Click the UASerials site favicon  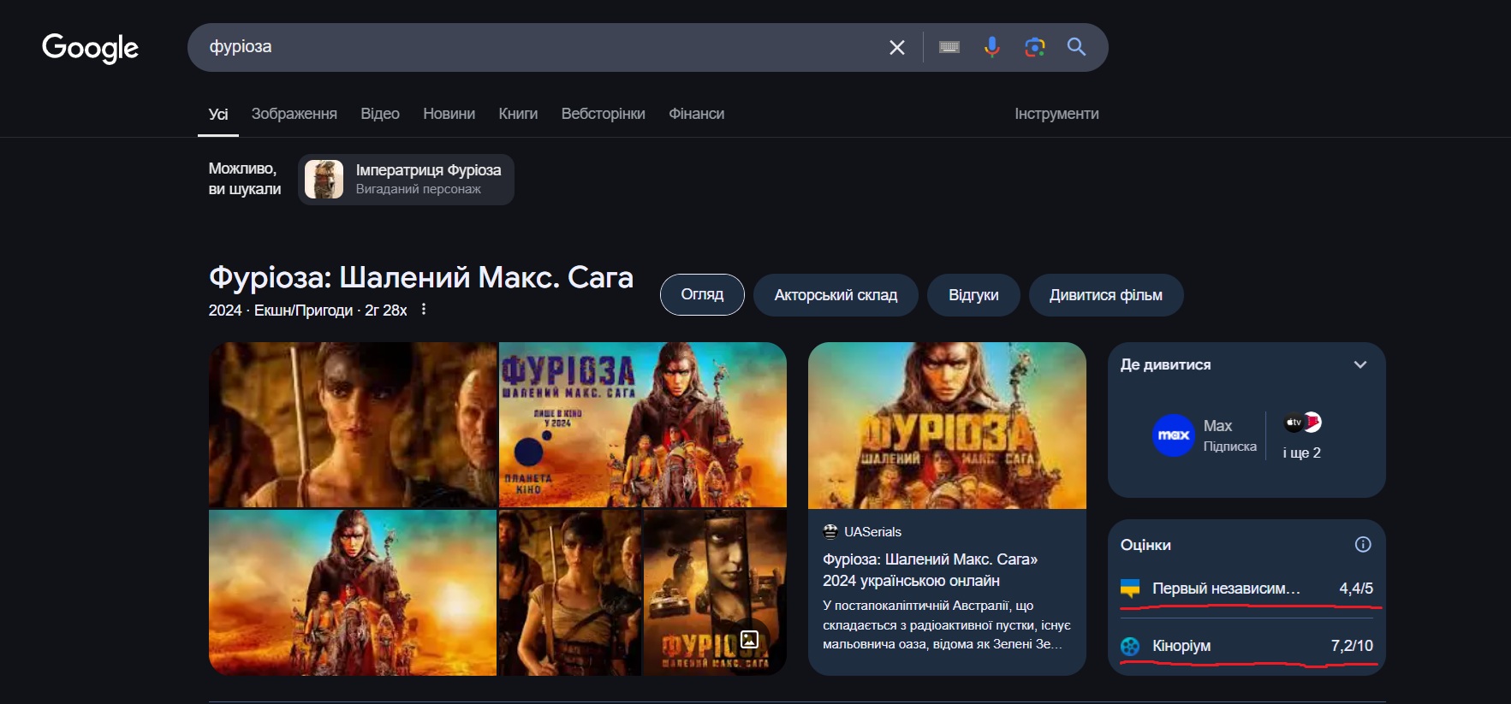click(830, 531)
